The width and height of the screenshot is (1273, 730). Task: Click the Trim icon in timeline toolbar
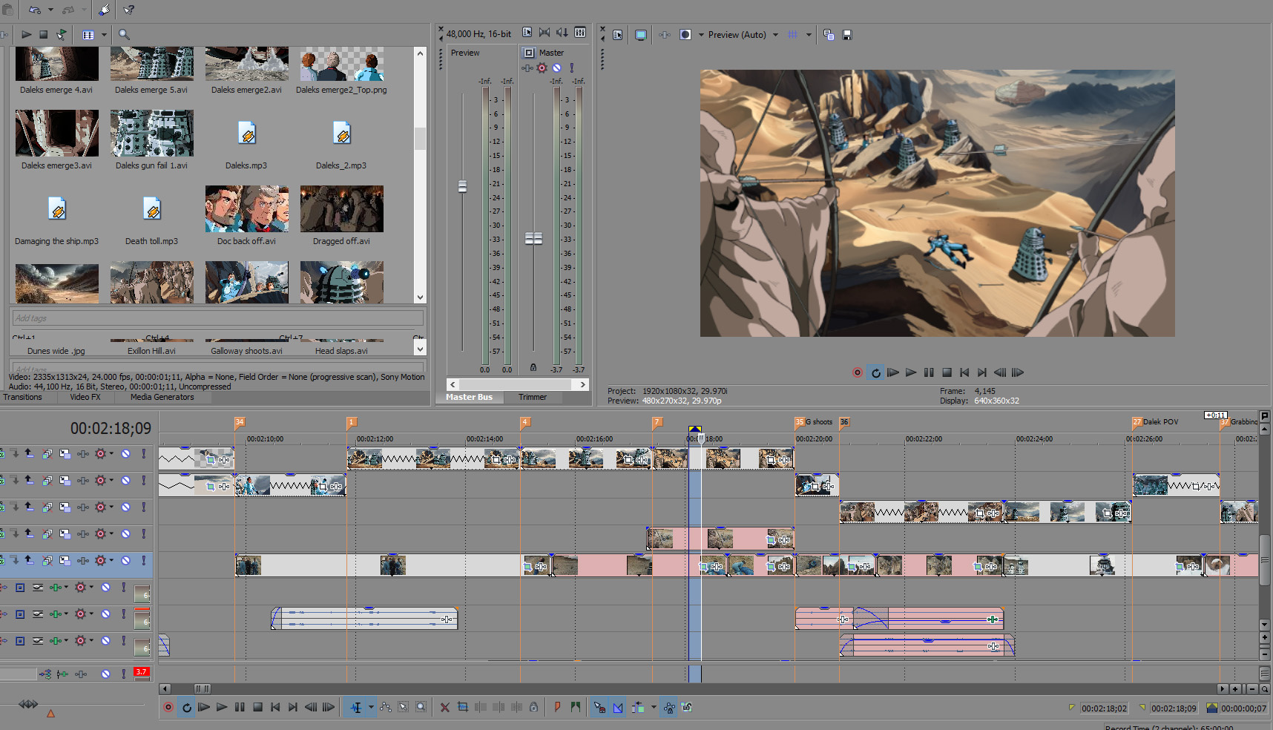(463, 708)
